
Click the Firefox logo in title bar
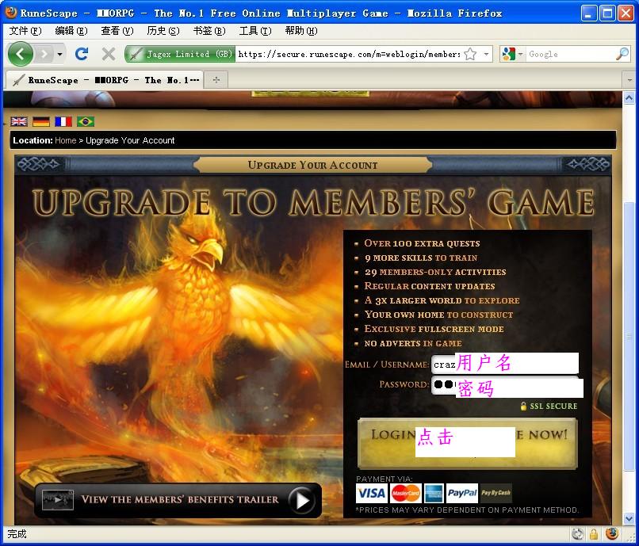(10, 12)
